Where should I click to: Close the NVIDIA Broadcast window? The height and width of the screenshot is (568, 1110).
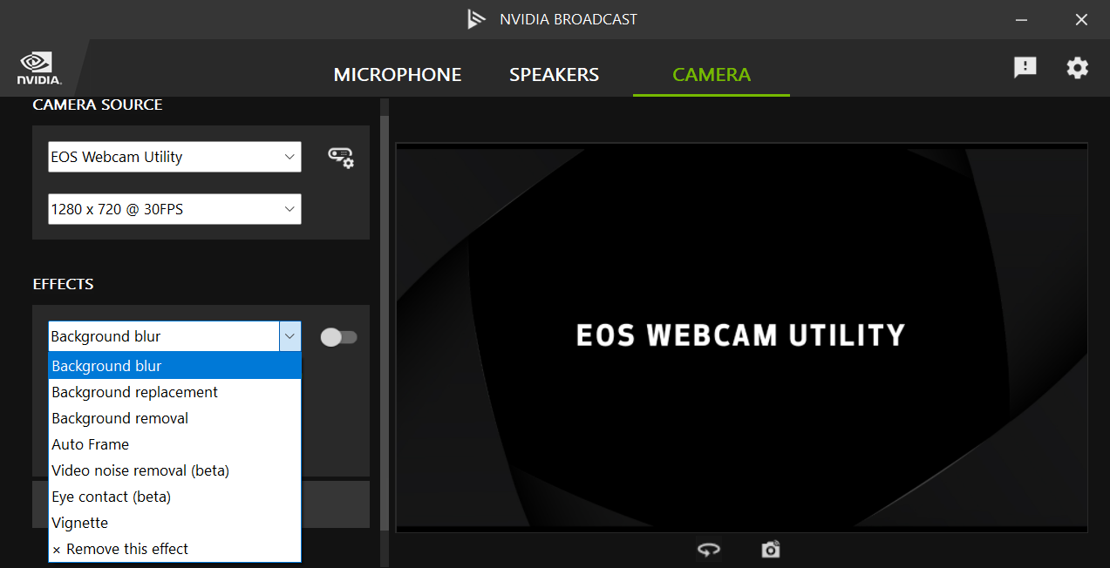1081,19
